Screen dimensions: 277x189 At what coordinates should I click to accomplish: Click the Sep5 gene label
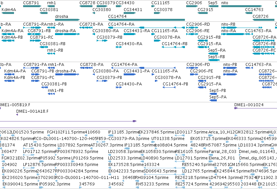pyautogui.click(x=213, y=3)
